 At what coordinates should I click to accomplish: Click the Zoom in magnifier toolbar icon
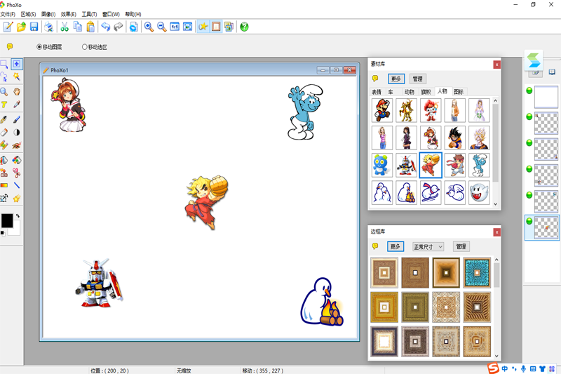[149, 27]
